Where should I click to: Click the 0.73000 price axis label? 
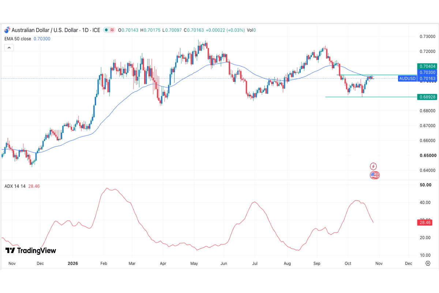pyautogui.click(x=427, y=36)
